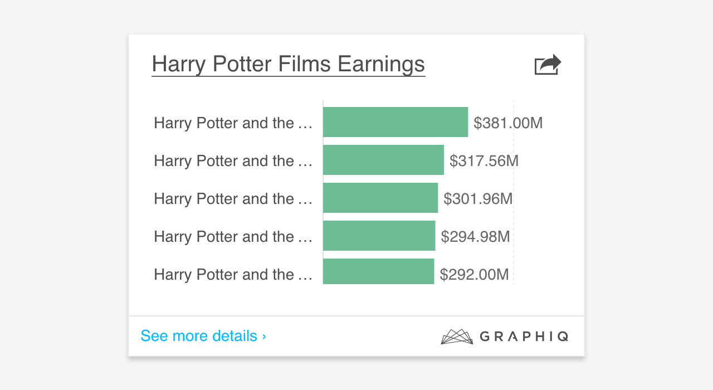Click the film name beside $381.00M bar
The image size is (713, 390).
(233, 123)
